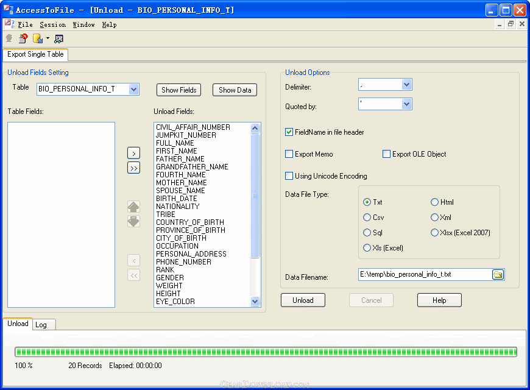Click the Unload button

[303, 300]
